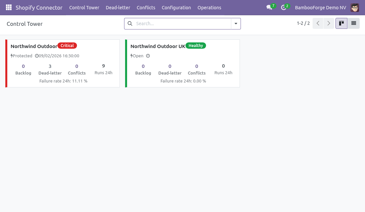This screenshot has height=212, width=365.
Task: Click Failure rate 24h: 11.11 % text
Action: pyautogui.click(x=63, y=81)
